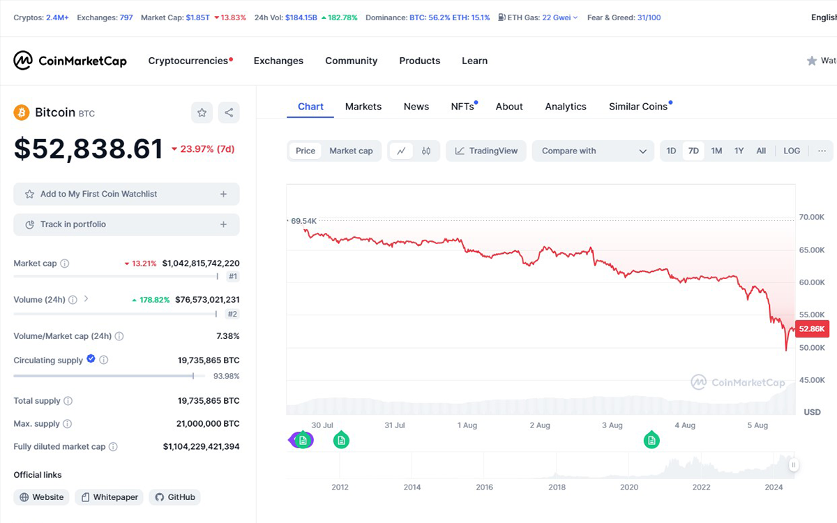837x523 pixels.
Task: Click Track in portfolio button
Action: click(126, 225)
